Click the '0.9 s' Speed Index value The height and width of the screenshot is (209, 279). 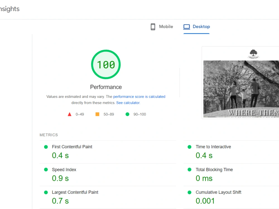(60, 178)
